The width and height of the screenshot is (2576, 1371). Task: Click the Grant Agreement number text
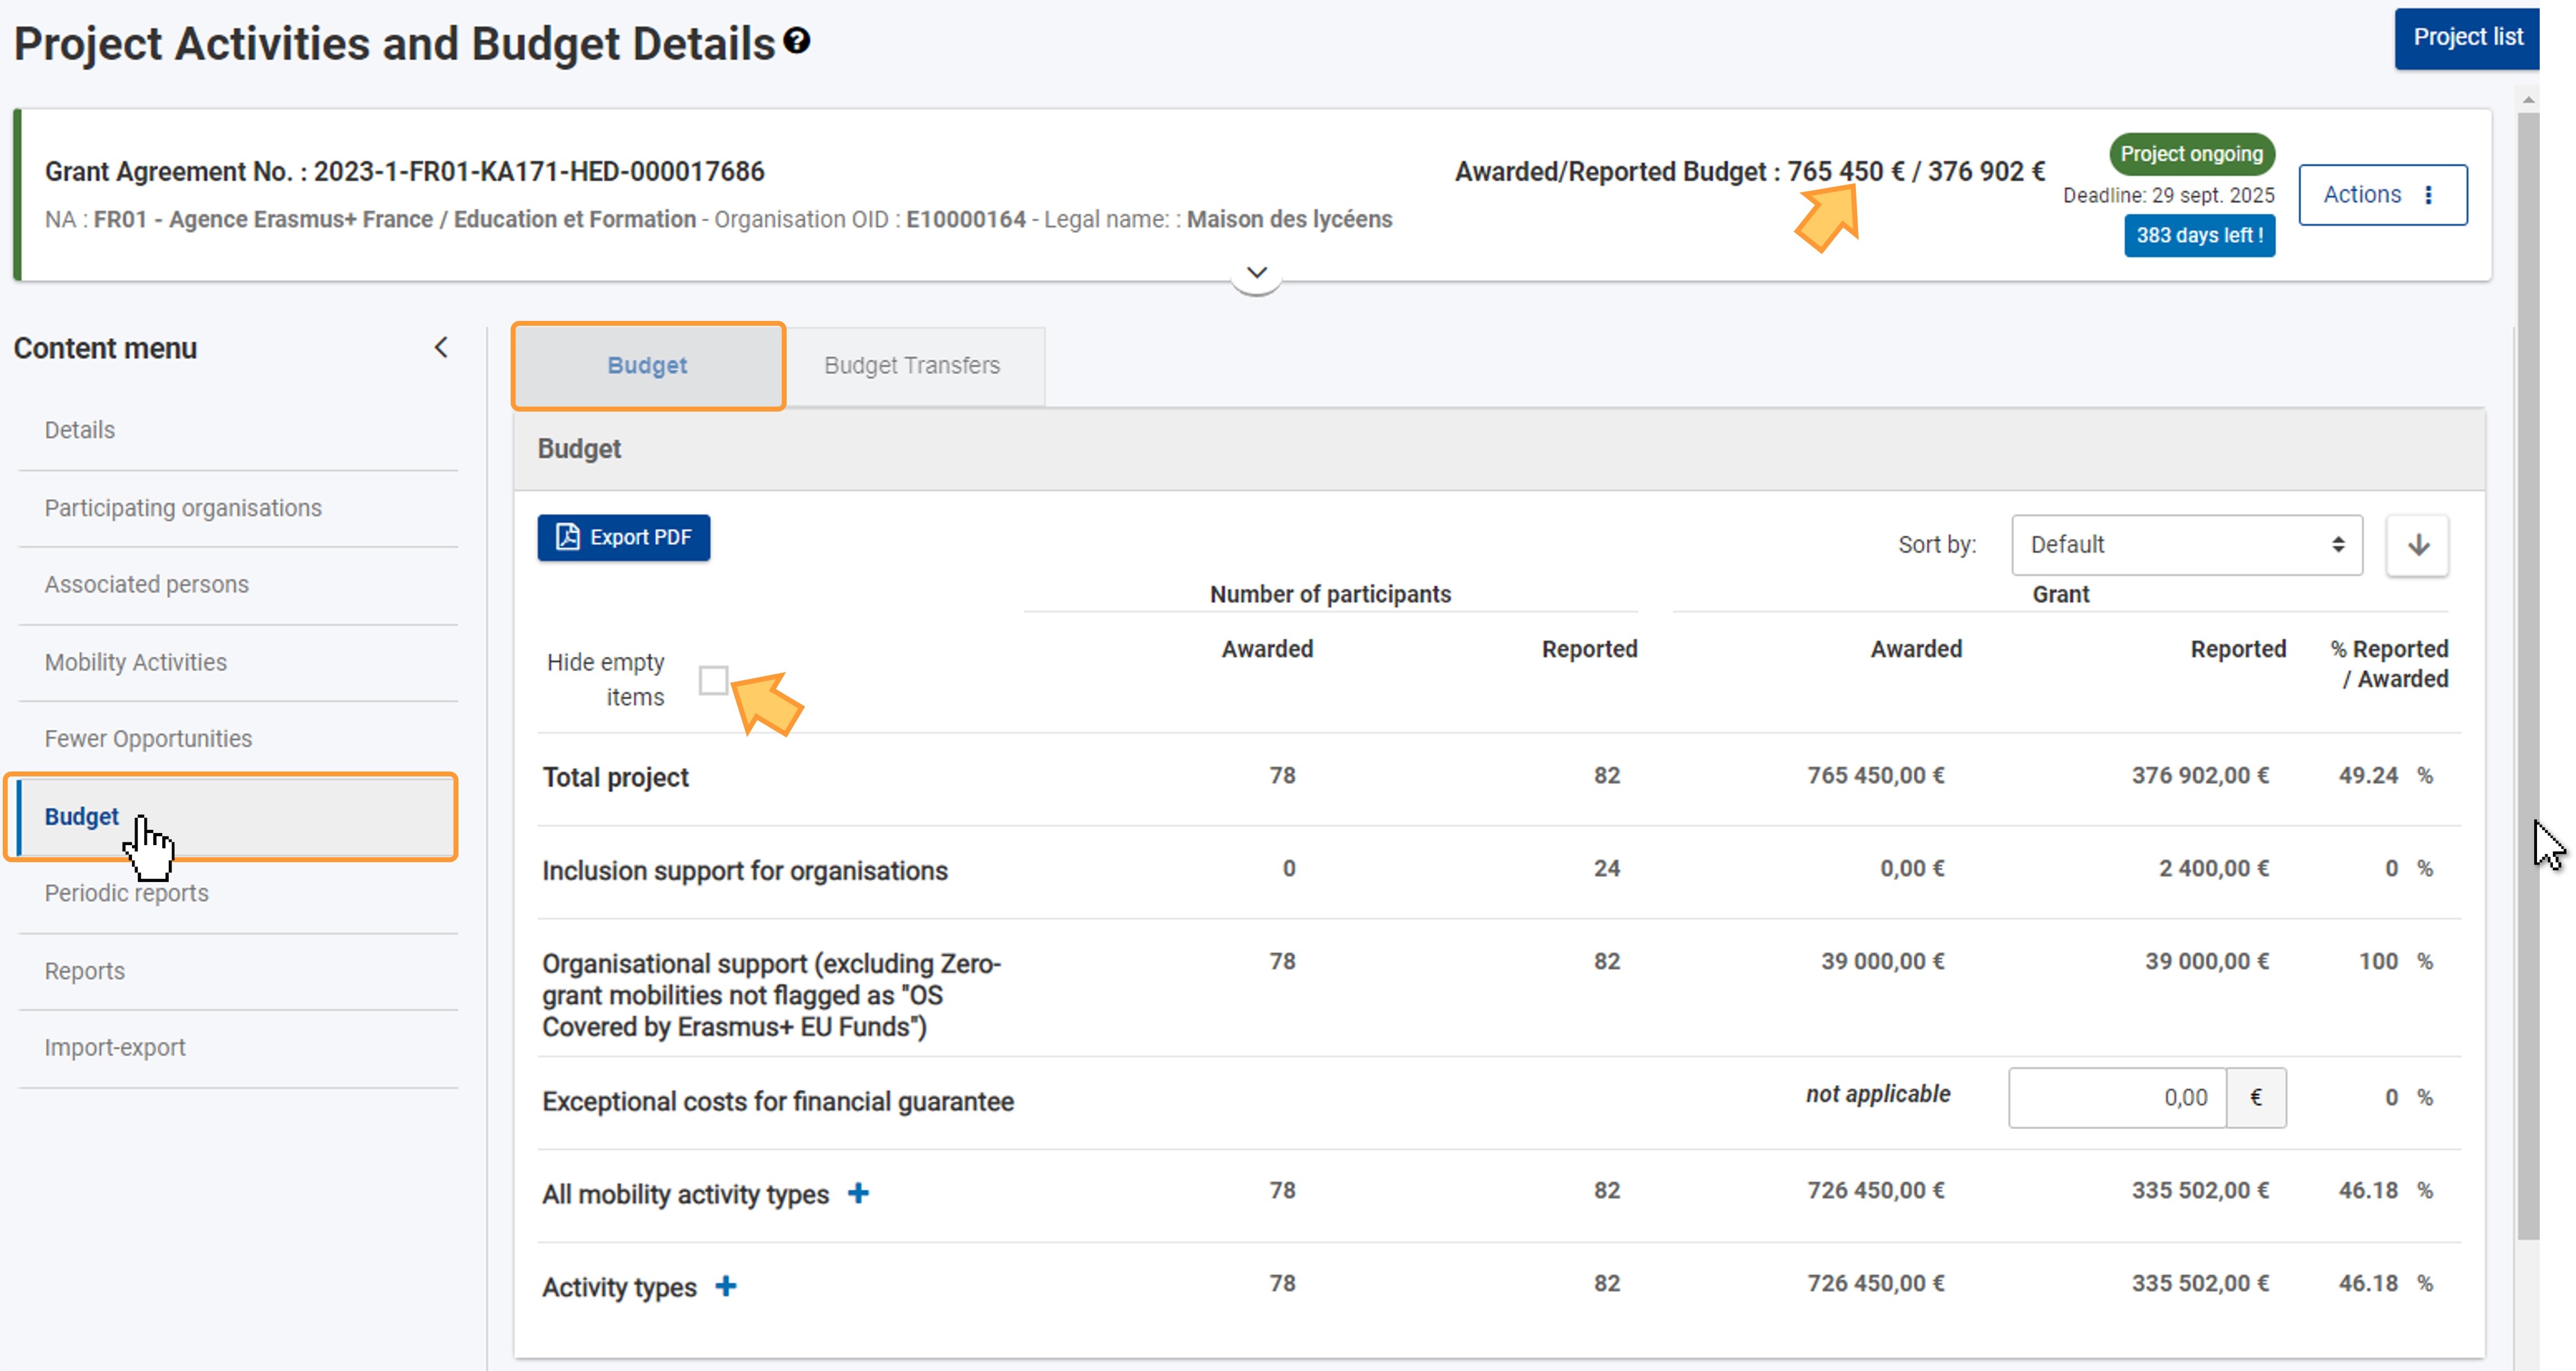[404, 172]
